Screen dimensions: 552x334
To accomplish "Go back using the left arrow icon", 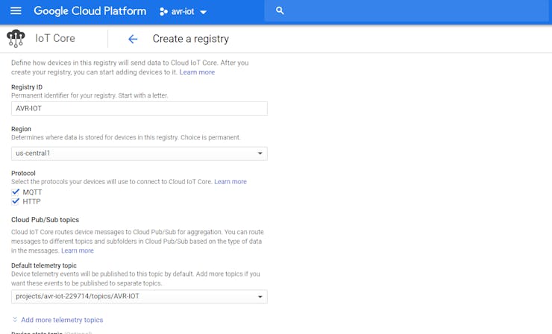I will point(133,39).
